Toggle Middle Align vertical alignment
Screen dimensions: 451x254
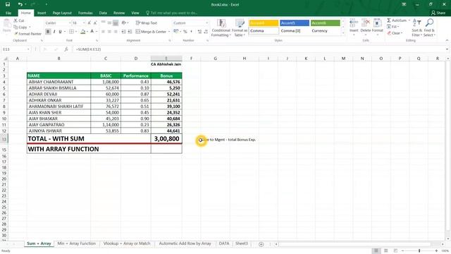point(109,23)
